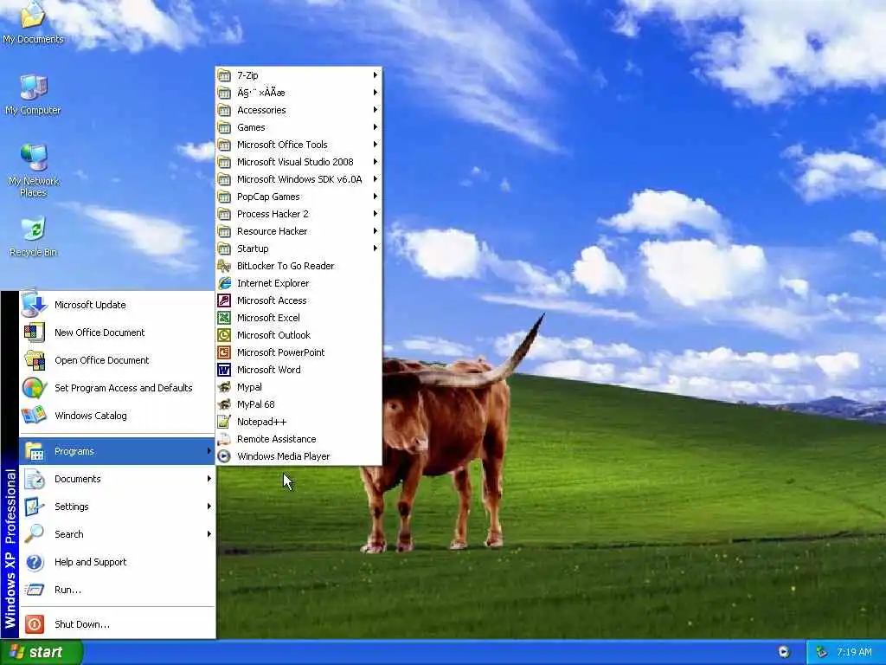This screenshot has height=665, width=886.
Task: Expand the Games submenu arrow
Action: (376, 127)
